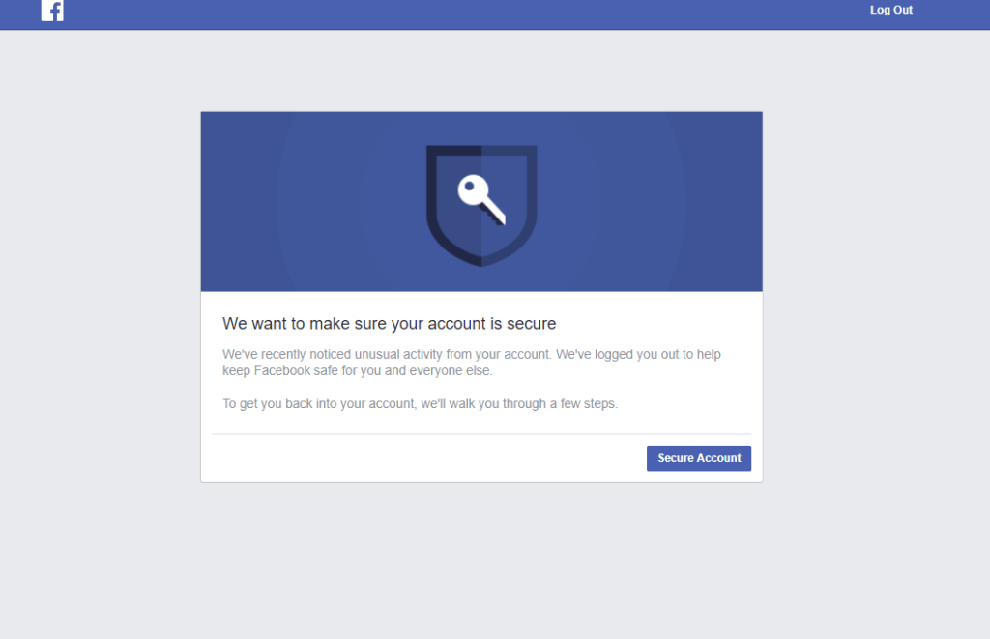Click the pointed bottom tip of shield
This screenshot has width=990, height=639.
tap(481, 261)
